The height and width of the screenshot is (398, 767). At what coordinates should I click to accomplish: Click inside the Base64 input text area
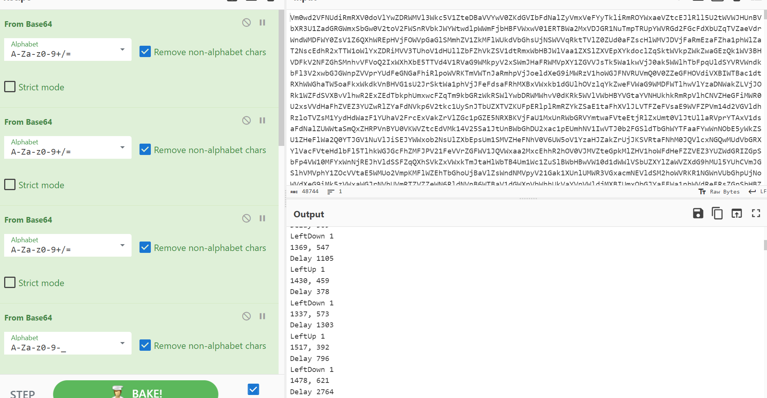(525, 98)
